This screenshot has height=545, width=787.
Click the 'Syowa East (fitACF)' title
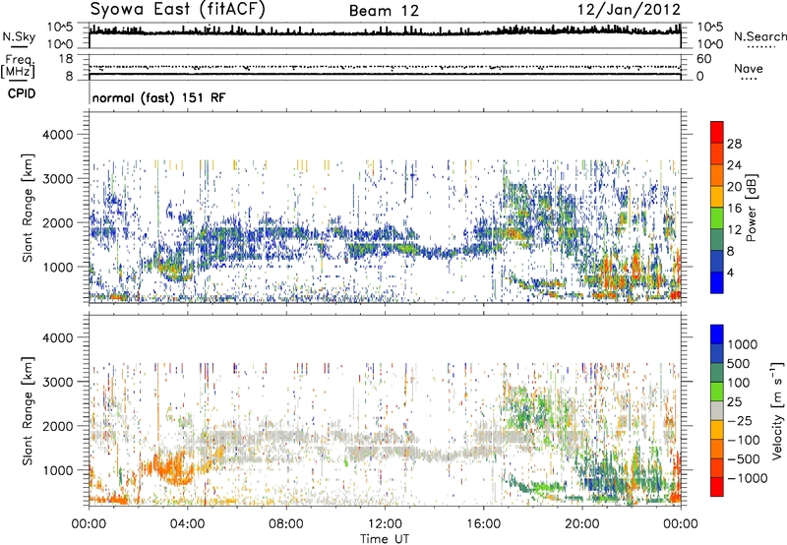[178, 9]
